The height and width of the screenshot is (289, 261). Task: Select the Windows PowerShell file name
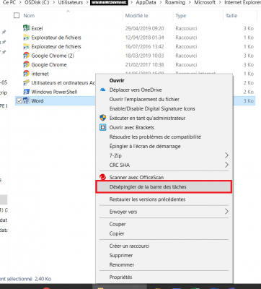click(x=54, y=92)
